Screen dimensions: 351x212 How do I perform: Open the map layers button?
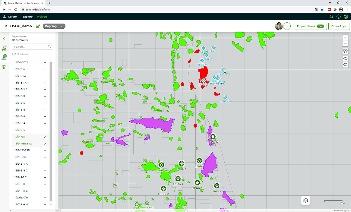(305, 200)
